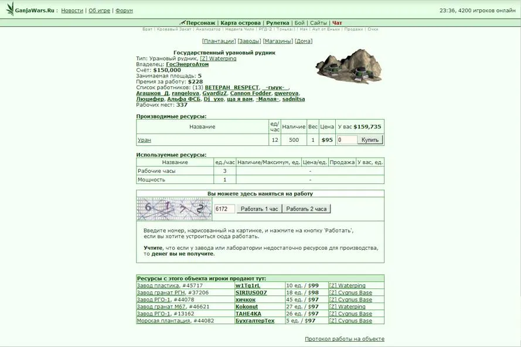Viewport: 521px width, 347px height.
Task: Open the Уран resource link
Action: click(144, 140)
